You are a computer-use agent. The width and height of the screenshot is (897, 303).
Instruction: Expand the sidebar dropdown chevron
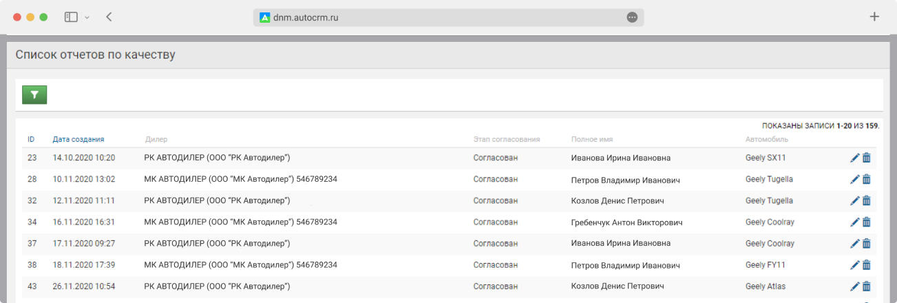tap(87, 17)
